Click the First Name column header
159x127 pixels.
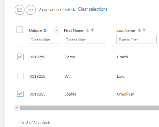click(x=73, y=30)
